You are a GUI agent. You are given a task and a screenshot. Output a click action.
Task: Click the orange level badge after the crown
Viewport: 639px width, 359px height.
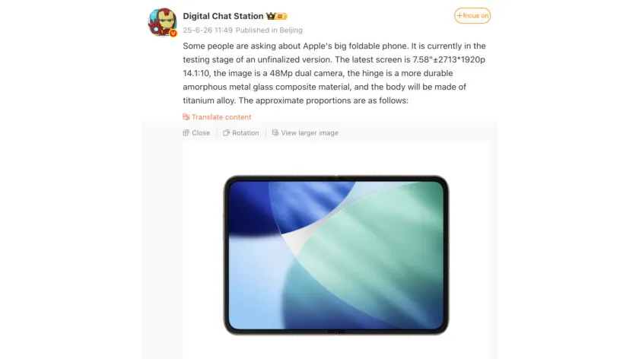point(281,16)
